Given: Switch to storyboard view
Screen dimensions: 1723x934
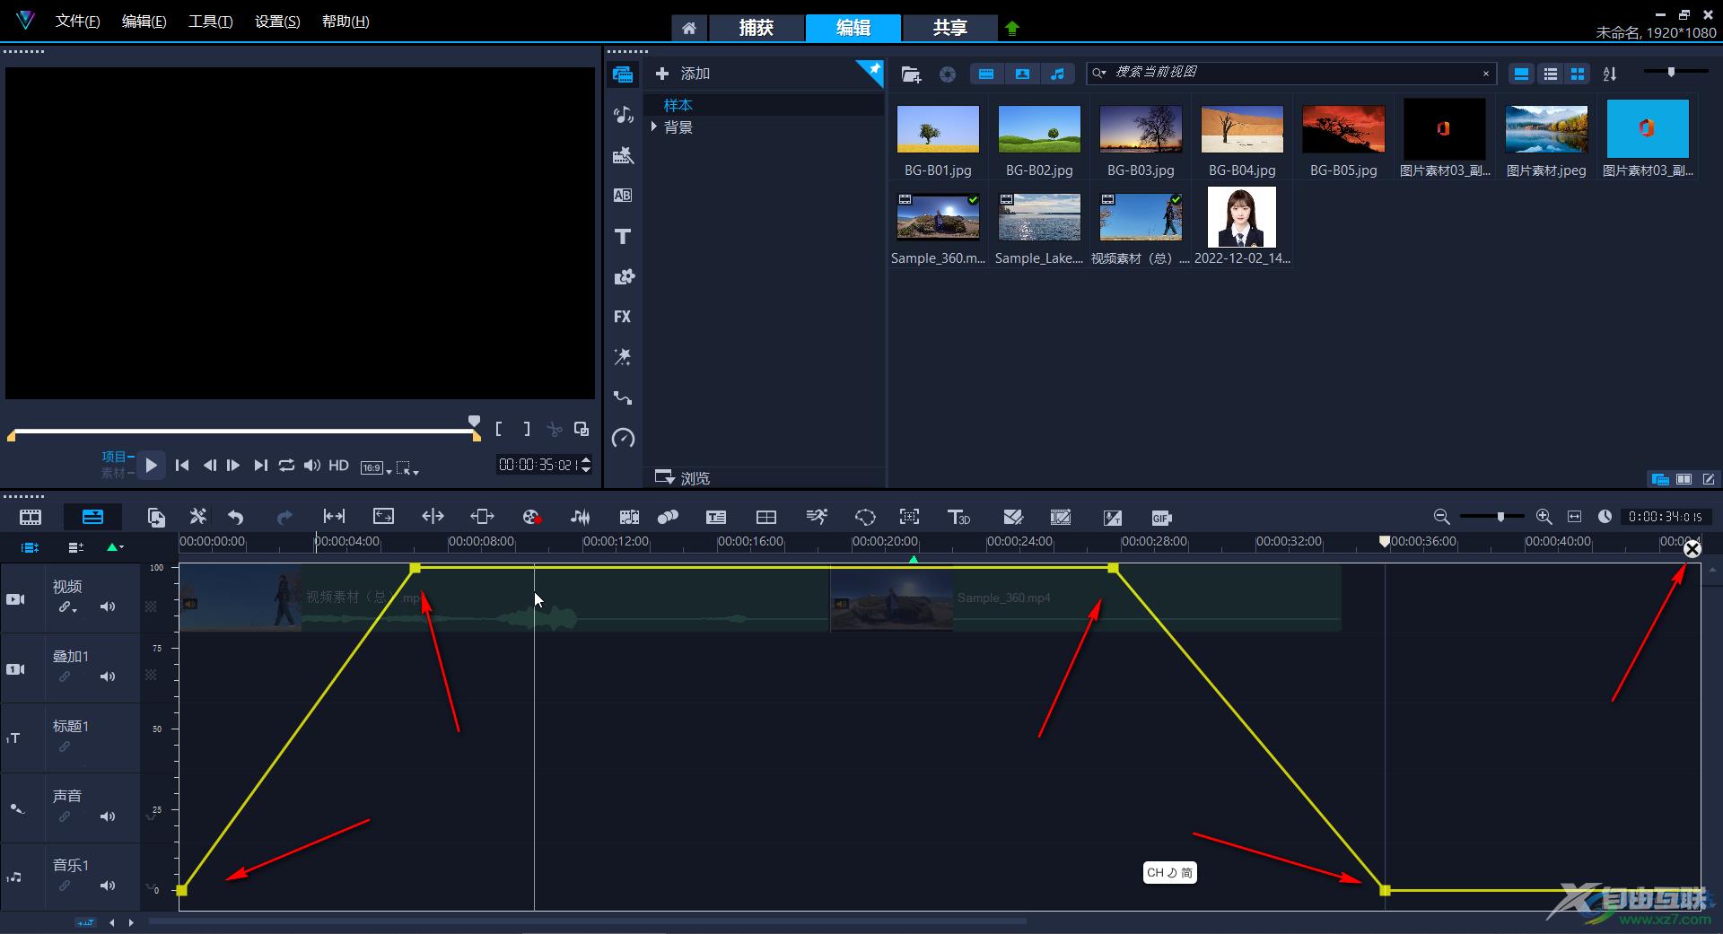Looking at the screenshot, I should point(31,517).
